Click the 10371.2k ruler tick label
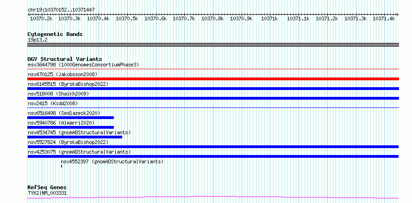 point(327,18)
